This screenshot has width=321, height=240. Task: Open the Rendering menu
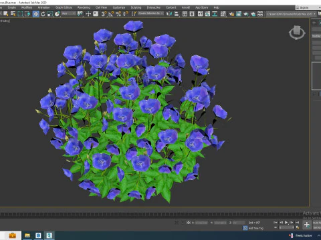(x=84, y=7)
